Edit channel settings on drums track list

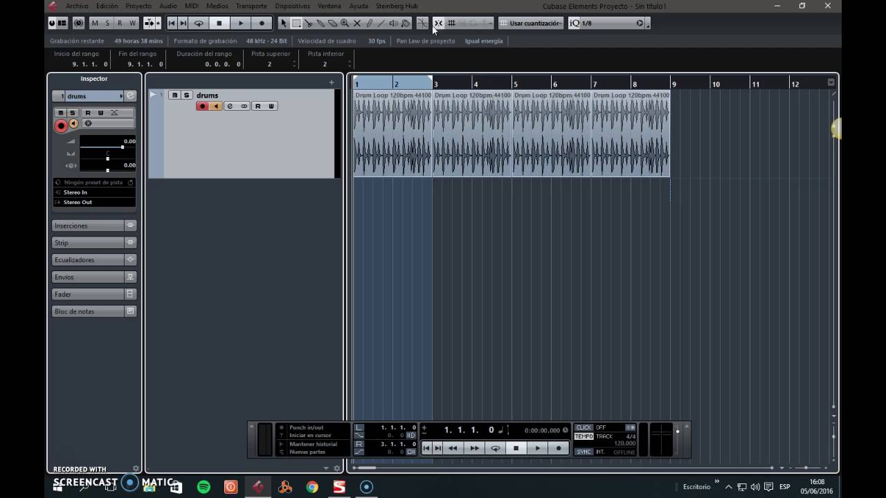click(230, 107)
